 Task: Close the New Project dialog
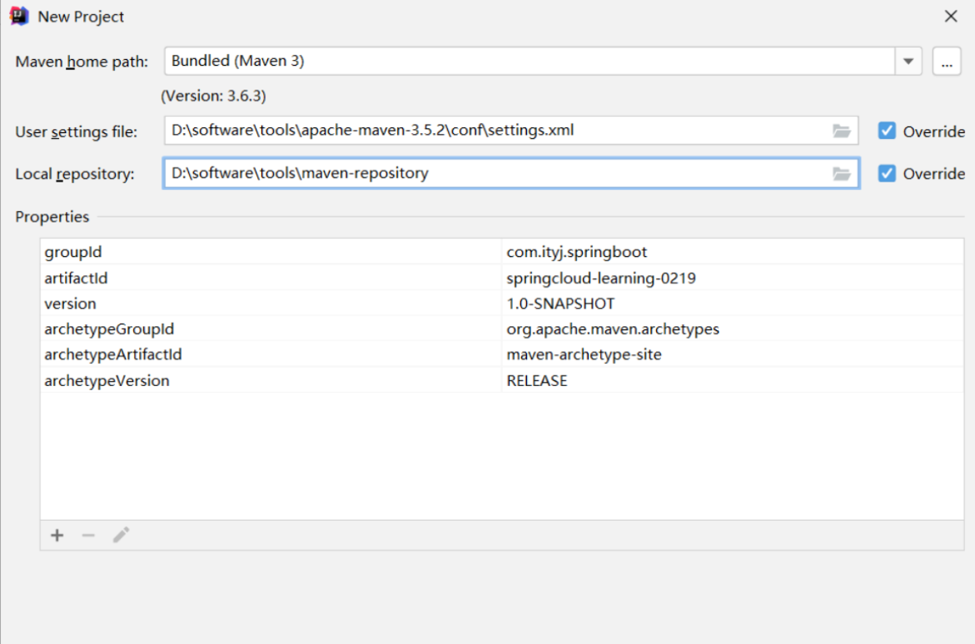click(x=951, y=16)
